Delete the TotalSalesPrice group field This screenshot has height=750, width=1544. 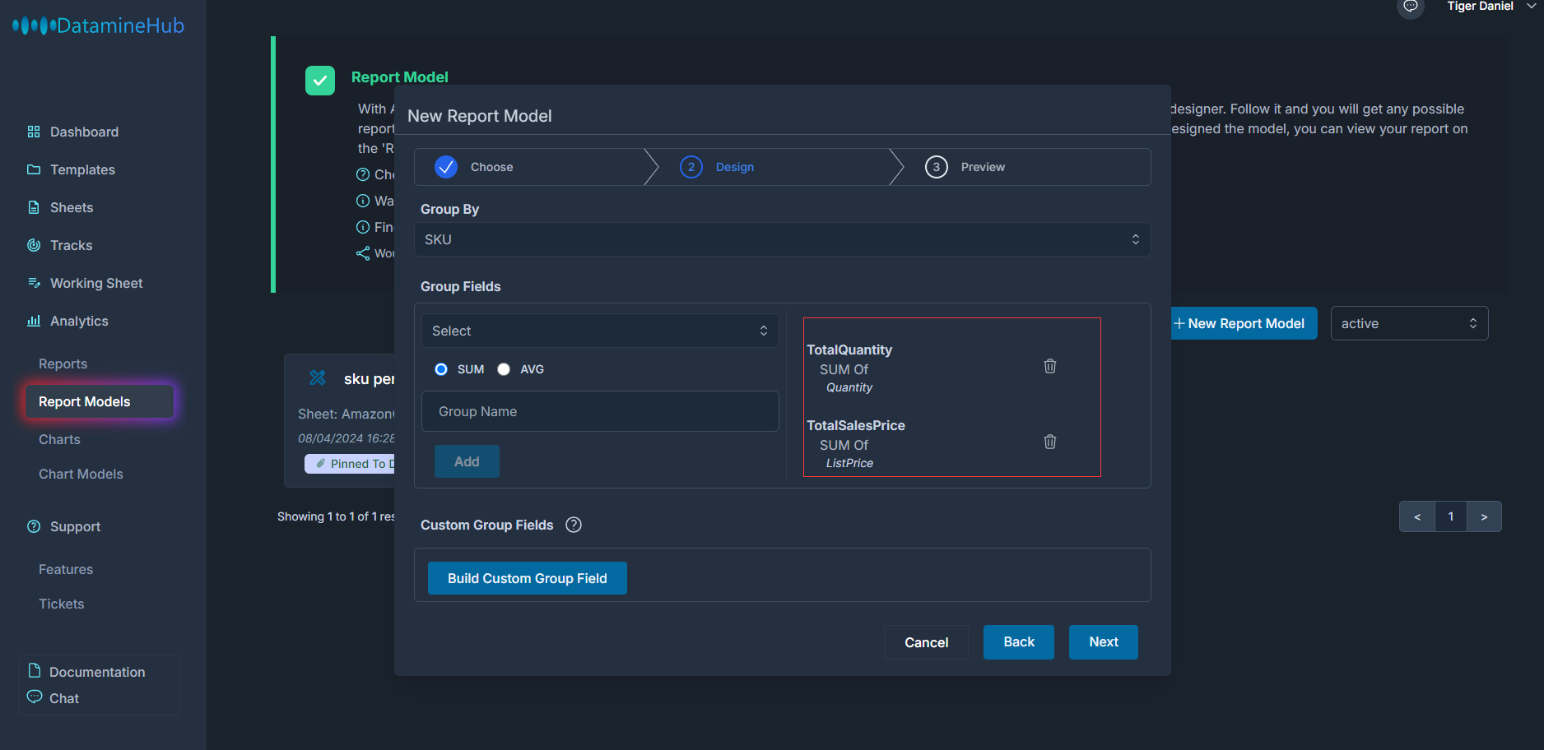click(1050, 442)
